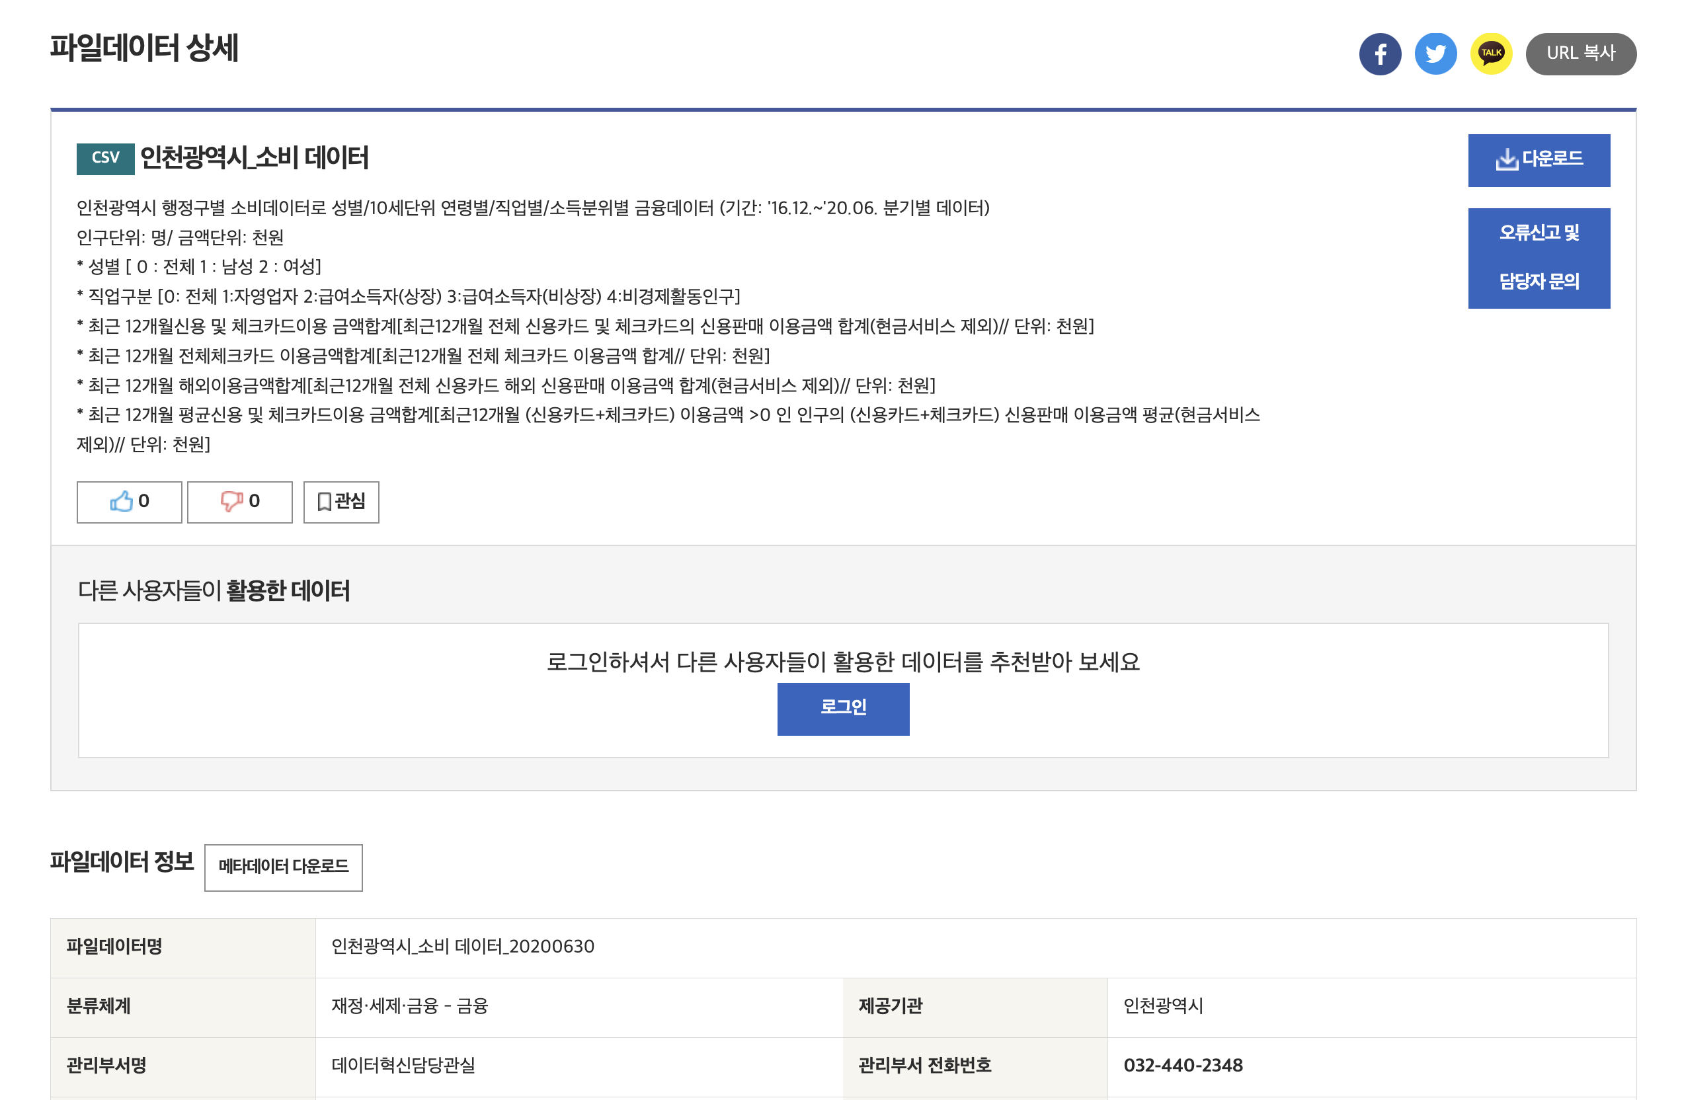1682x1100 pixels.
Task: Click the 제공기관 value 인천광역시
Action: (1162, 1005)
